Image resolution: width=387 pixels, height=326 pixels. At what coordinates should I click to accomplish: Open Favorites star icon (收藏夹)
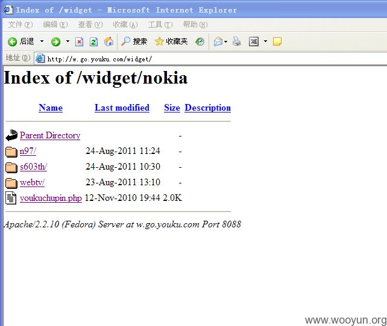point(159,42)
